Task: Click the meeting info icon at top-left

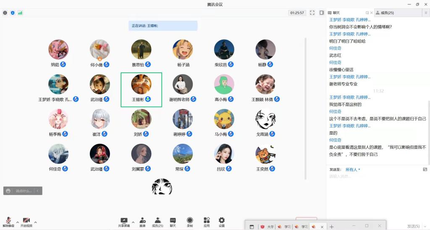Action: [5, 13]
